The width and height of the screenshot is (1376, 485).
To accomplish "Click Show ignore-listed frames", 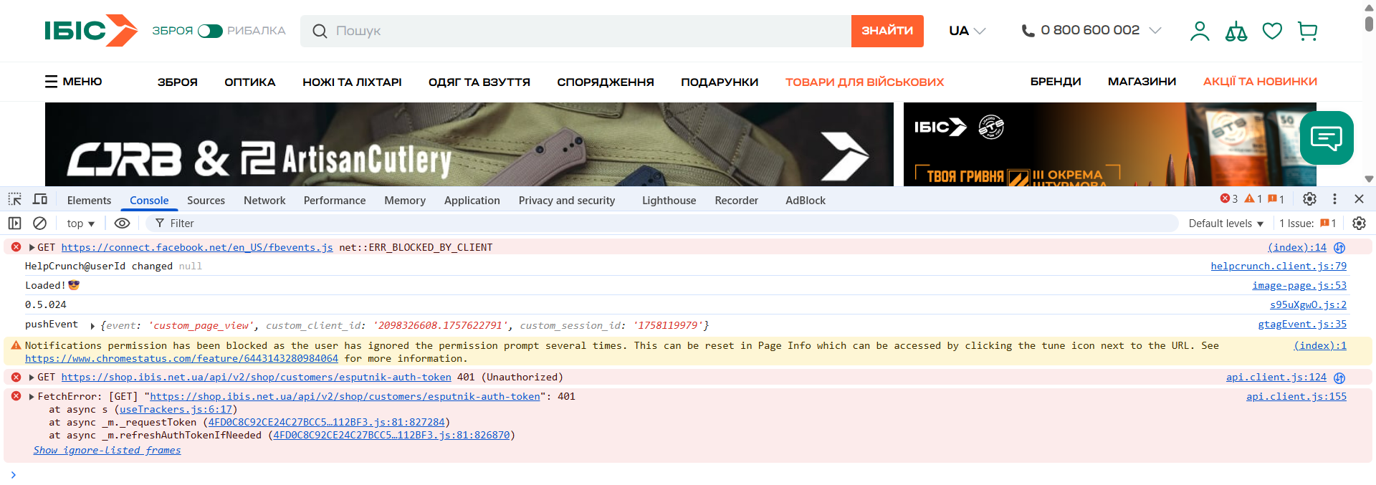I will [x=107, y=450].
